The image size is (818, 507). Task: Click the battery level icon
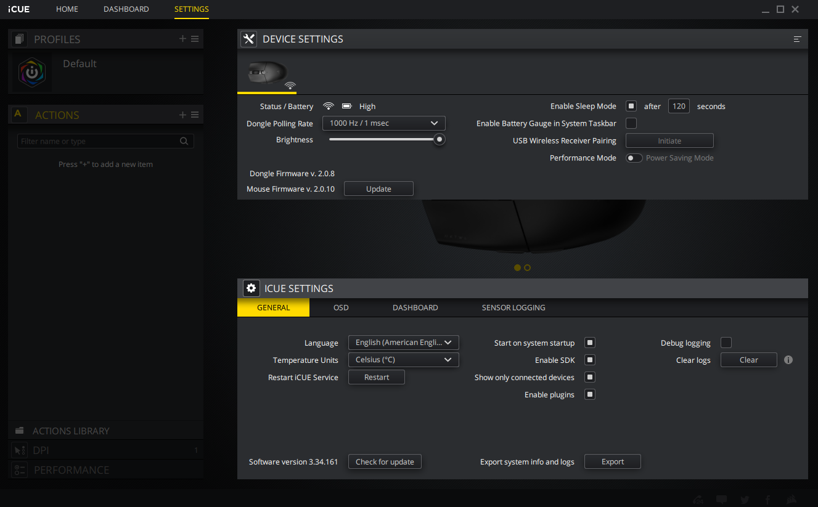[x=346, y=106]
